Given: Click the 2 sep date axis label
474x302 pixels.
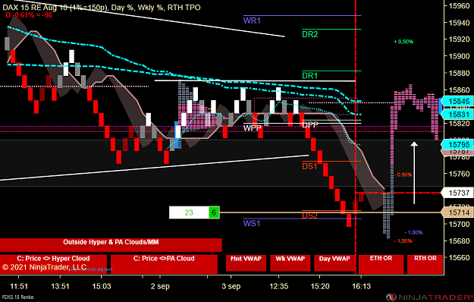Looking at the screenshot, I should 160,286.
